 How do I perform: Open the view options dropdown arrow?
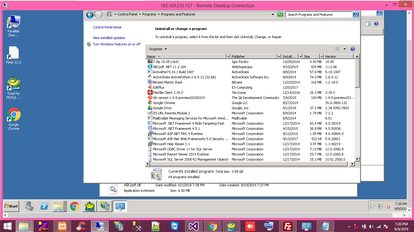tap(345, 49)
